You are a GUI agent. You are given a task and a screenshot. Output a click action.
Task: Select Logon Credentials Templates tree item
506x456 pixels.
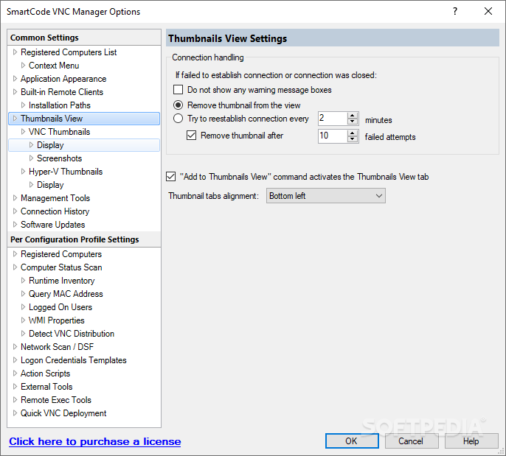click(x=74, y=360)
